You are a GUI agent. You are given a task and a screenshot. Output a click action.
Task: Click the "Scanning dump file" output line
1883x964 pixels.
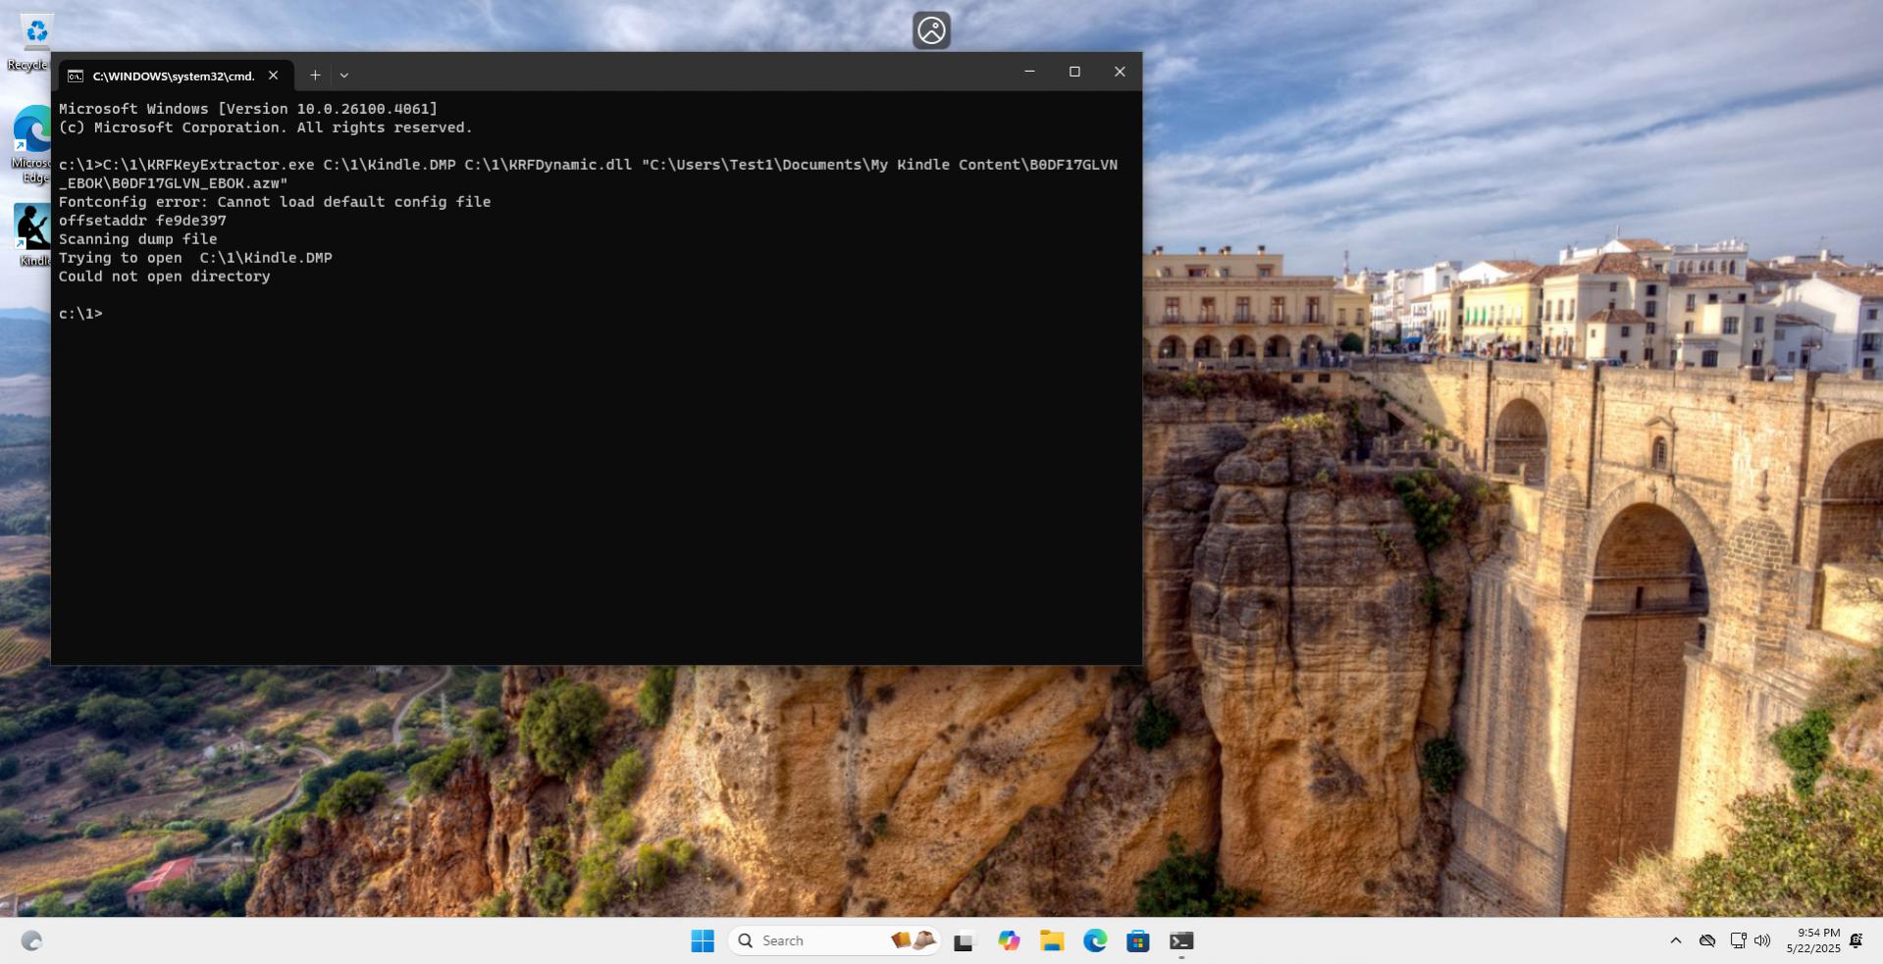point(137,239)
